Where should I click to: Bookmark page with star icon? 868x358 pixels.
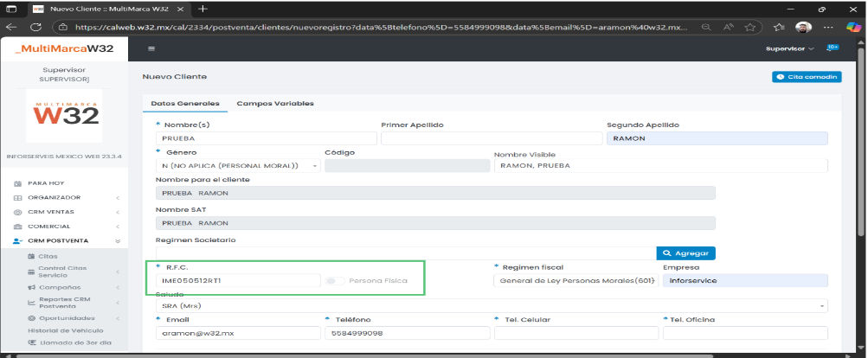click(x=749, y=27)
